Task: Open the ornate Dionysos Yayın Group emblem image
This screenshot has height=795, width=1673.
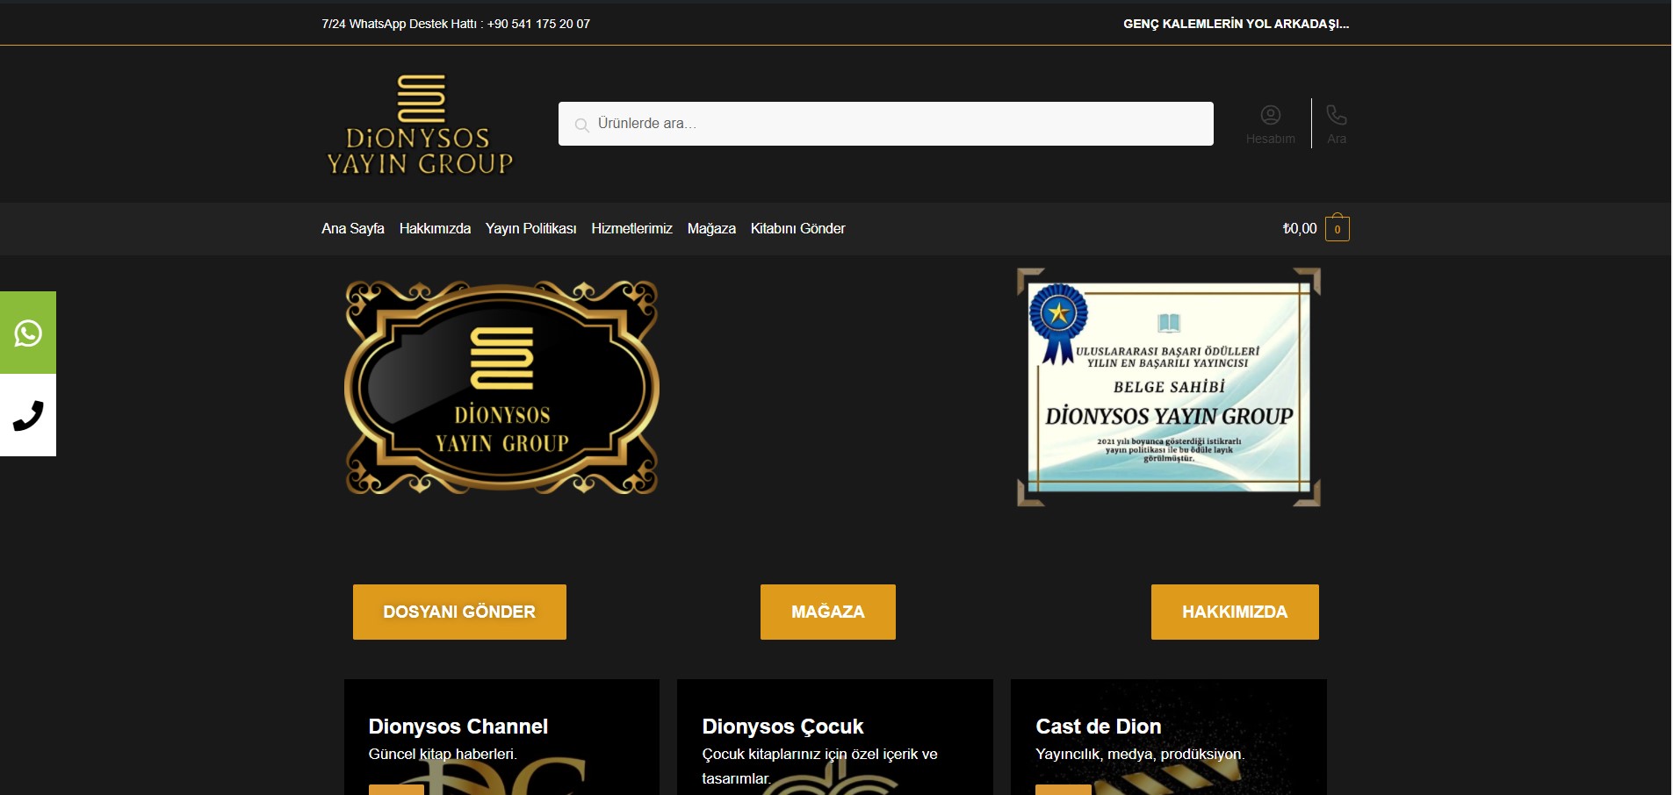Action: click(x=501, y=387)
